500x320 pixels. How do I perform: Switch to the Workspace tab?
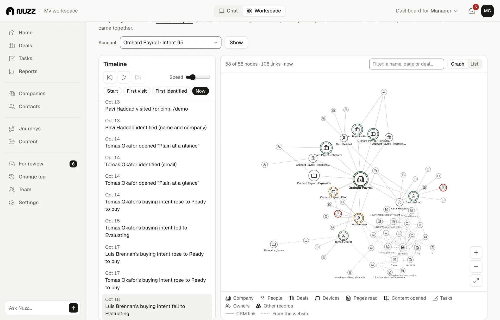click(x=264, y=11)
